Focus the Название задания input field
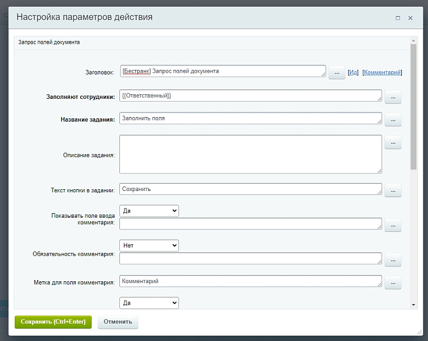Image resolution: width=428 pixels, height=341 pixels. (250, 118)
